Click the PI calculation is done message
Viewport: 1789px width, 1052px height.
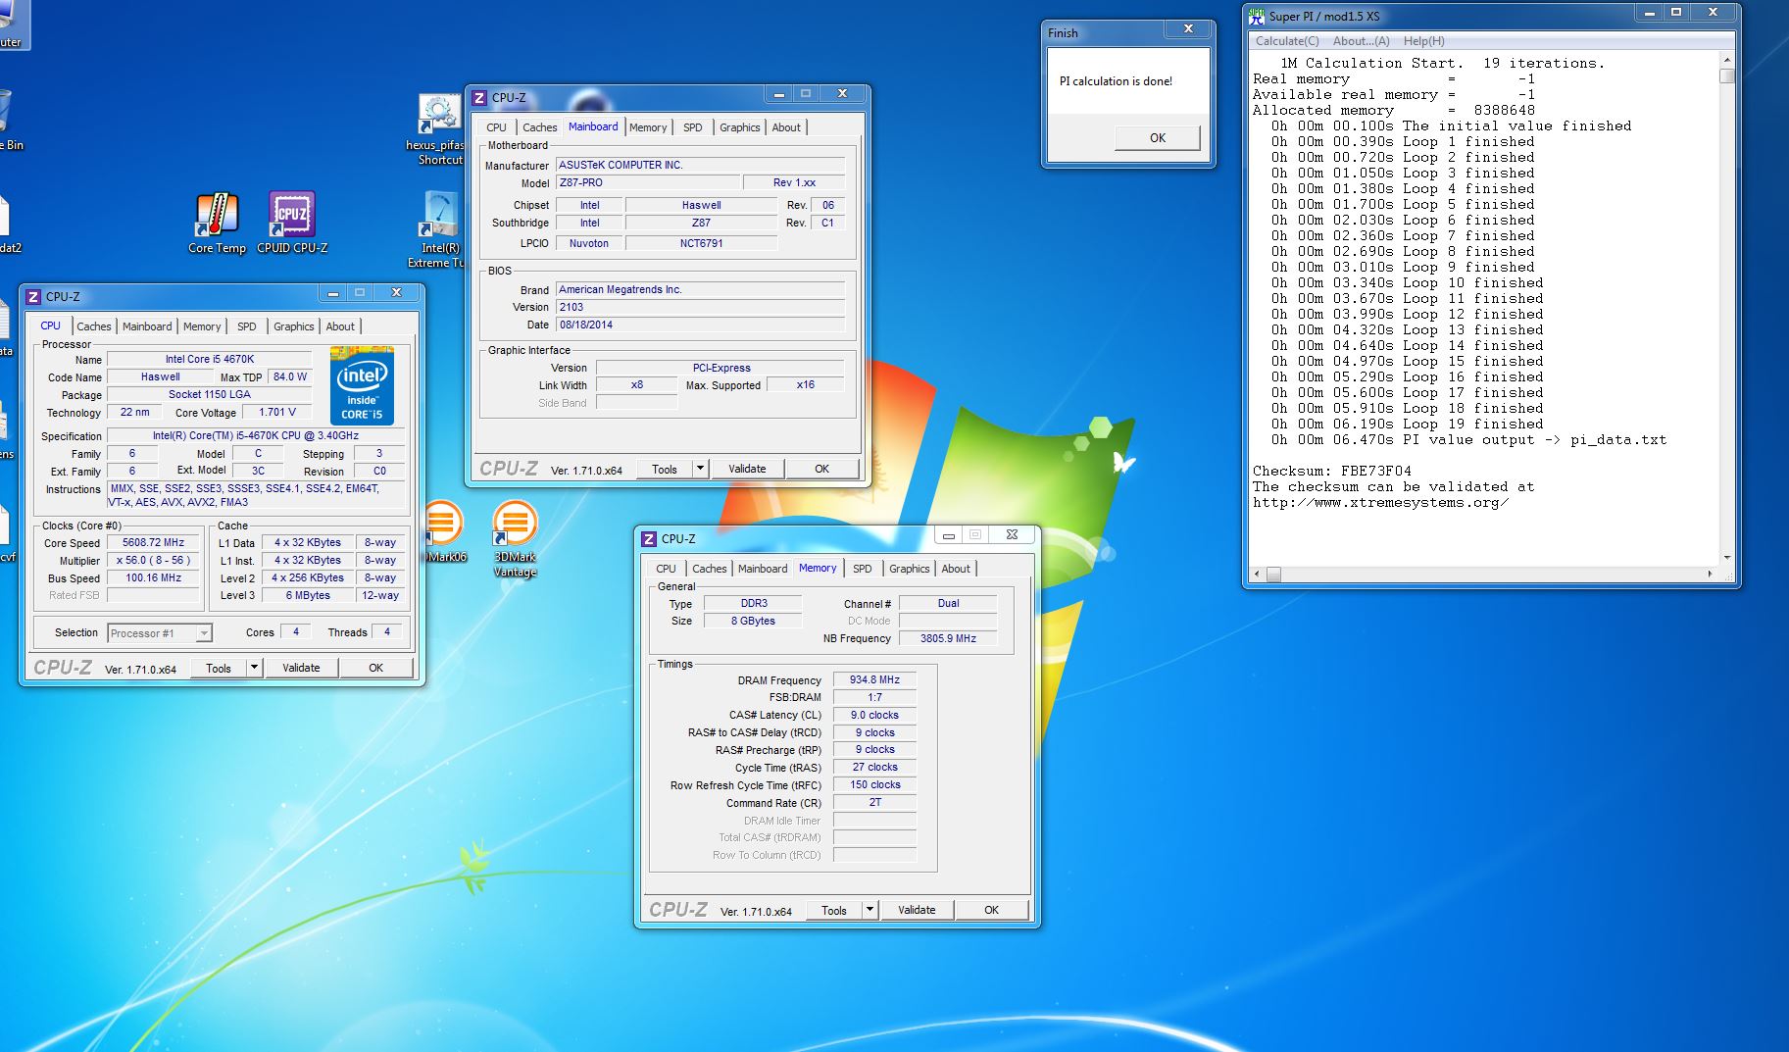(x=1116, y=81)
